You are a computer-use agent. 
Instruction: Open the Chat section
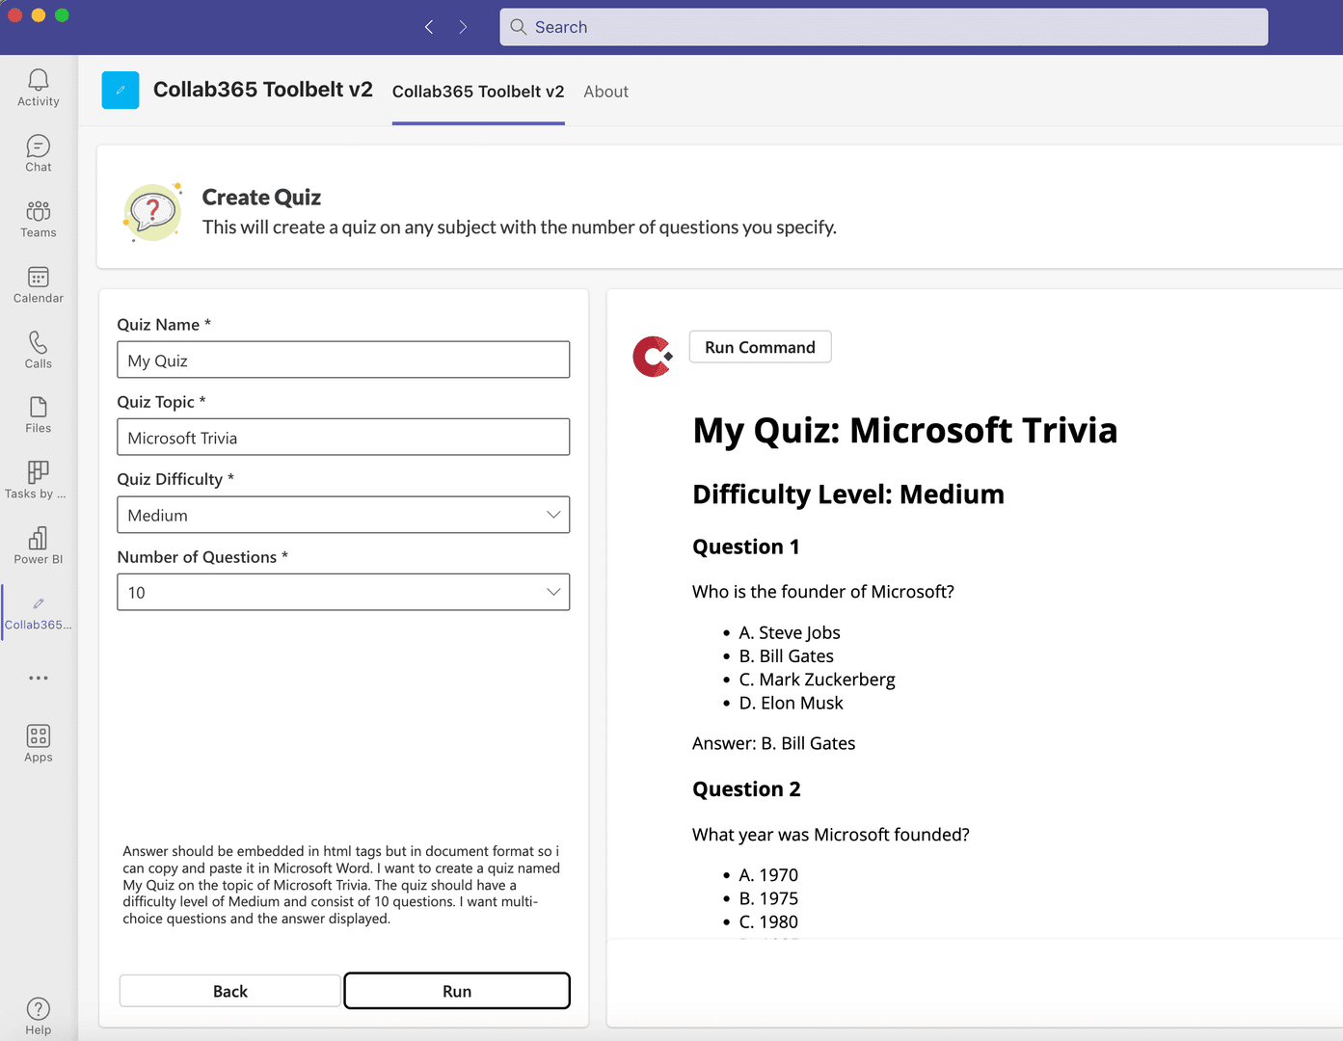tap(38, 152)
